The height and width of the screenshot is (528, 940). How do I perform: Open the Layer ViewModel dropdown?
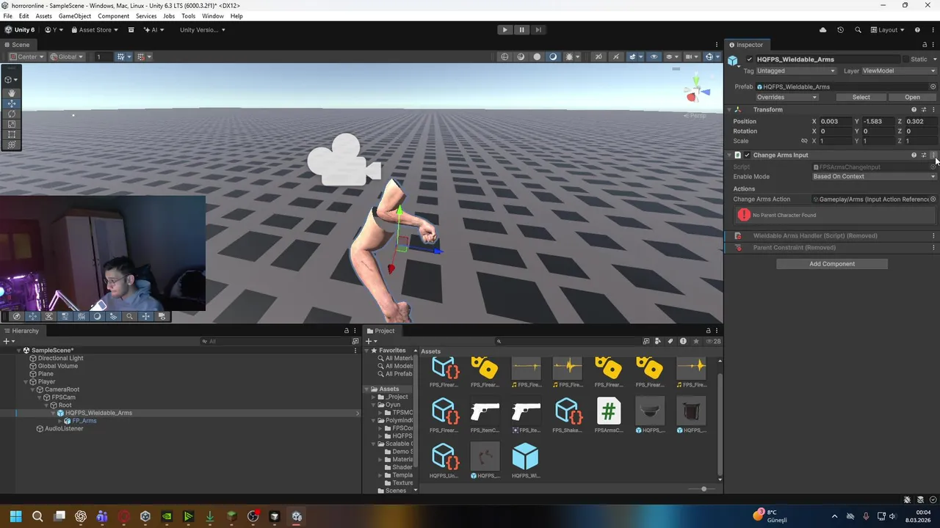point(900,71)
